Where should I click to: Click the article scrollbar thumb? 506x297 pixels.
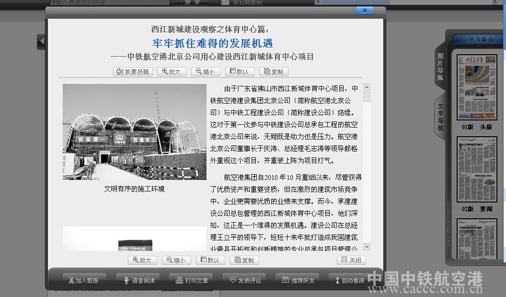click(x=367, y=96)
